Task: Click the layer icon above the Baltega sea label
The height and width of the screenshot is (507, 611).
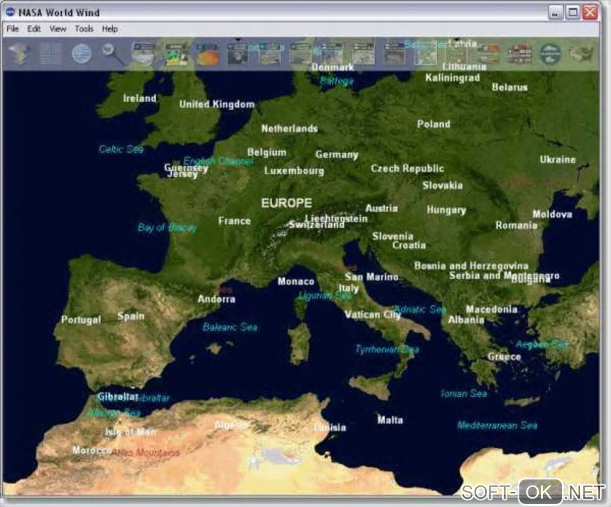Action: click(x=332, y=53)
